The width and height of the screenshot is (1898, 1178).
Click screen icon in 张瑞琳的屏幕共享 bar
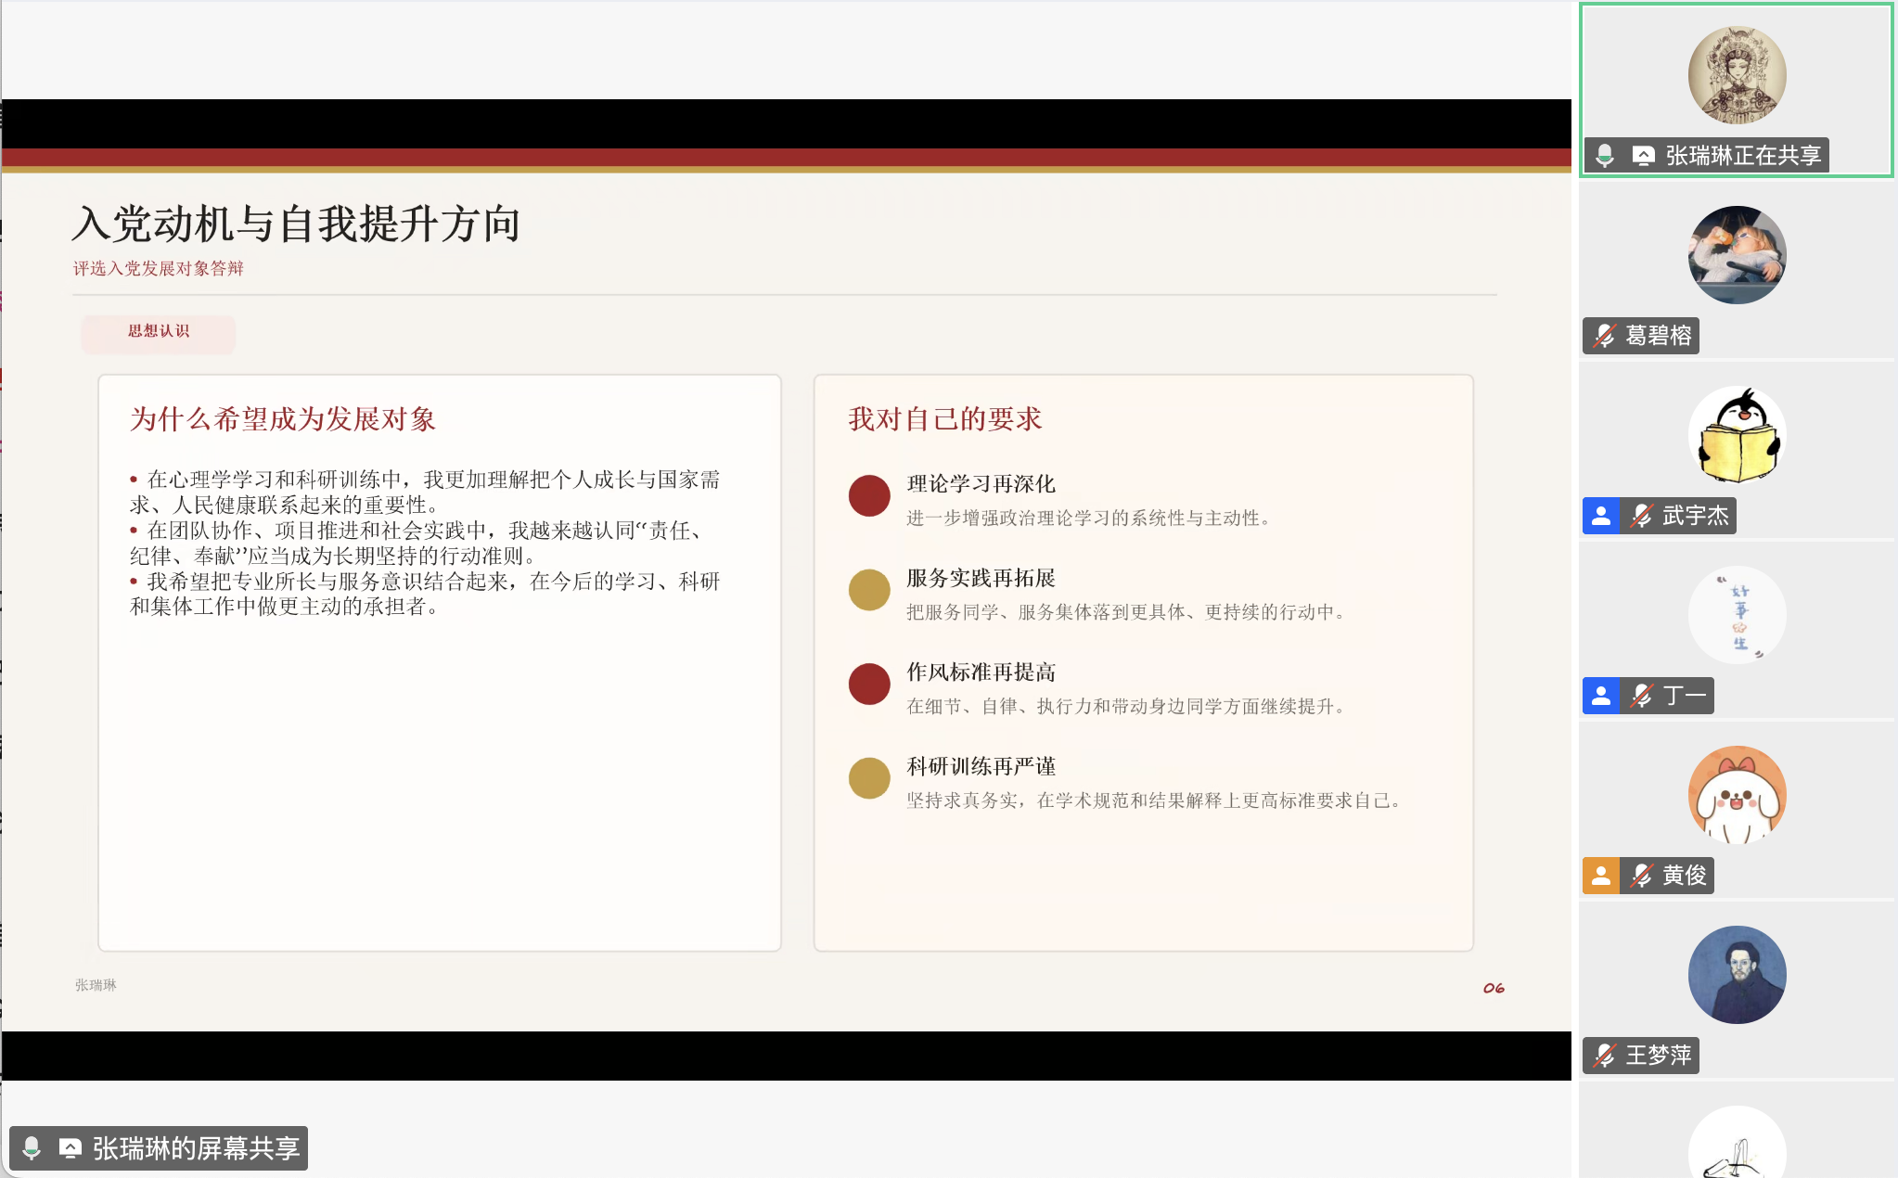[70, 1148]
